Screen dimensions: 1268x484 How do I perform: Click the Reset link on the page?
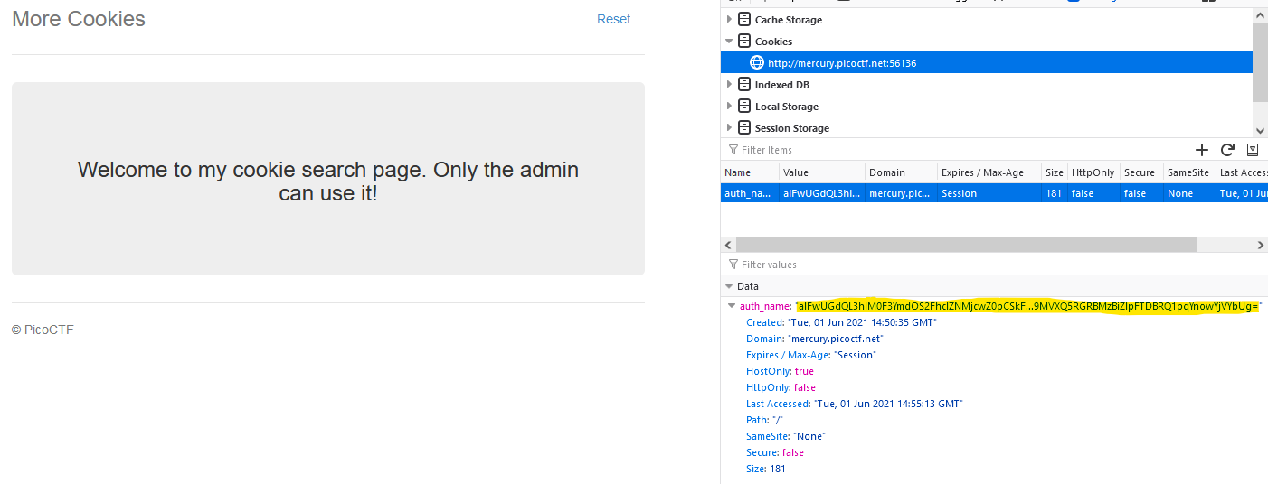tap(613, 19)
